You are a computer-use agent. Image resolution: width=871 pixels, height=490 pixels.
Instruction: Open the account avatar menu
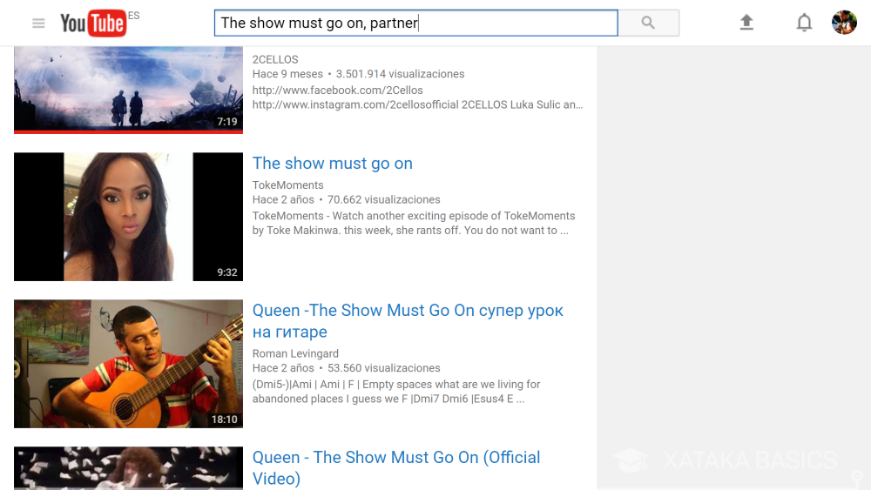(844, 23)
